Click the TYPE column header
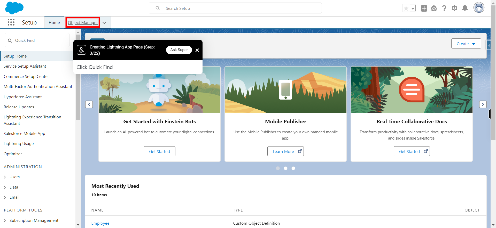This screenshot has width=496, height=228. [238, 210]
